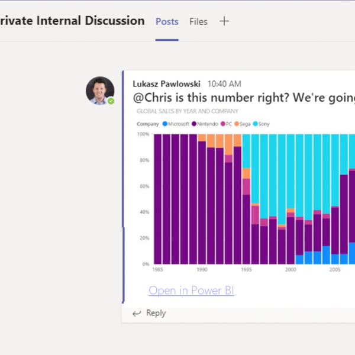
Task: Click the 2000 x-axis year label
Action: pyautogui.click(x=291, y=269)
